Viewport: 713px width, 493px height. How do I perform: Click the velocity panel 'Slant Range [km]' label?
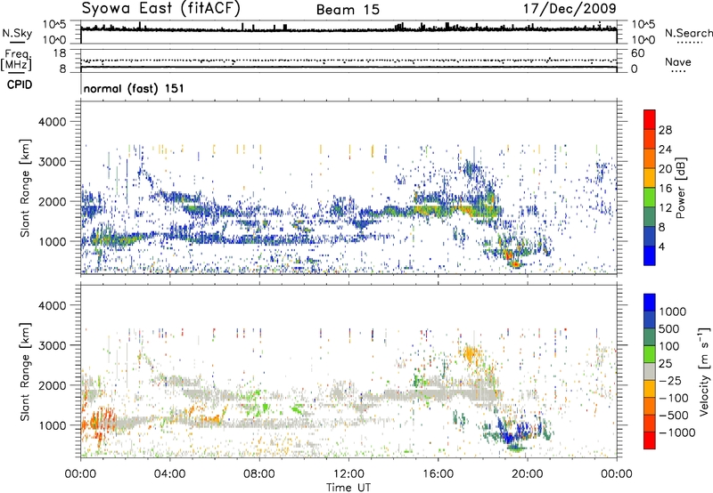(x=25, y=371)
